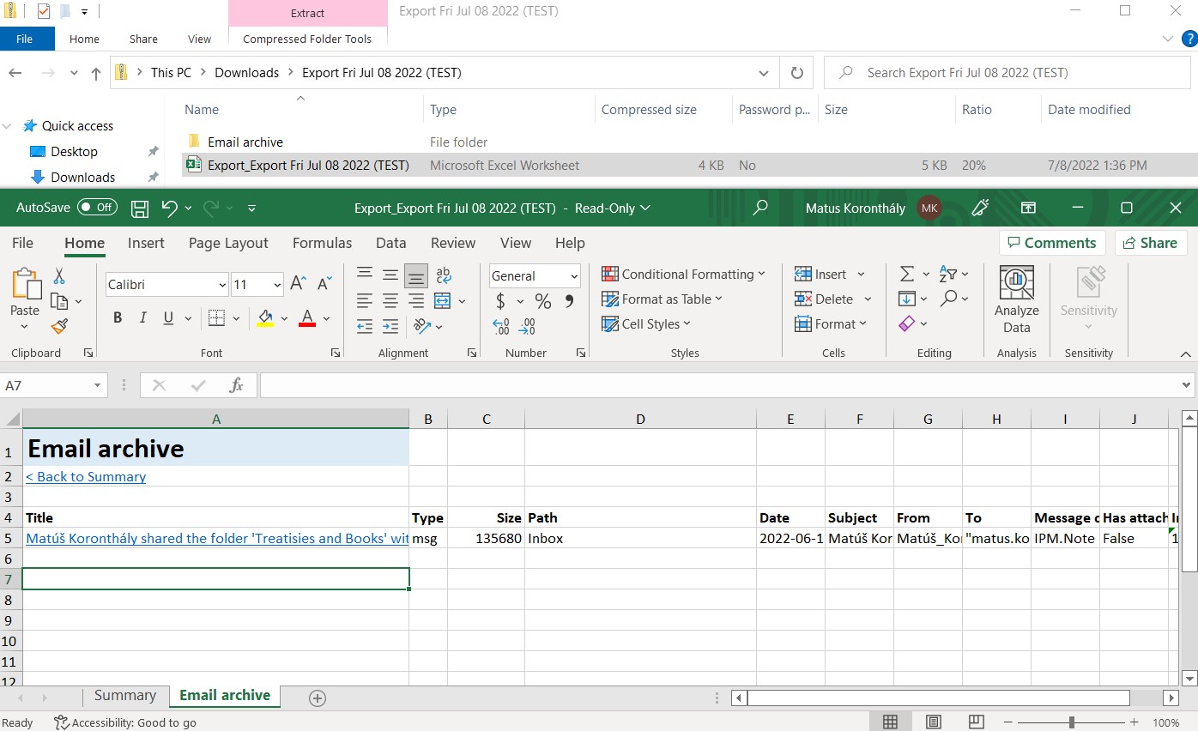
Task: Open the Review tab
Action: 453,243
